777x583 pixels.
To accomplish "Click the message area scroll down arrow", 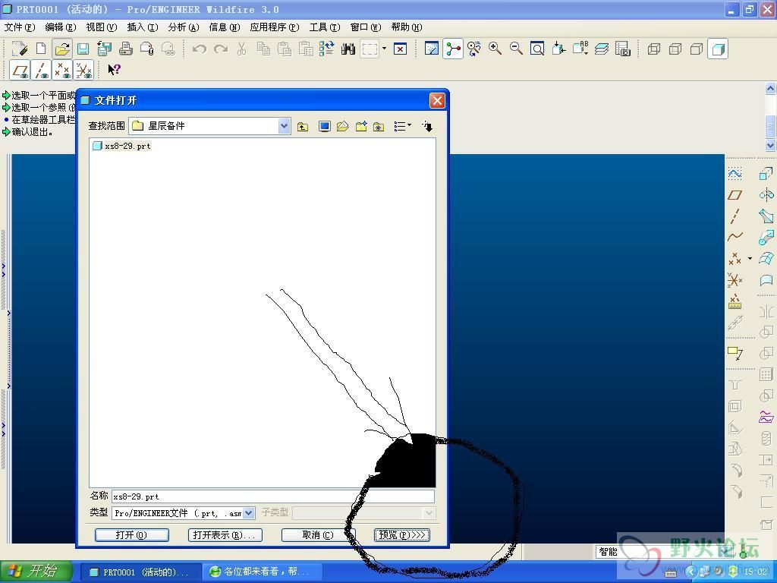I will pyautogui.click(x=771, y=145).
